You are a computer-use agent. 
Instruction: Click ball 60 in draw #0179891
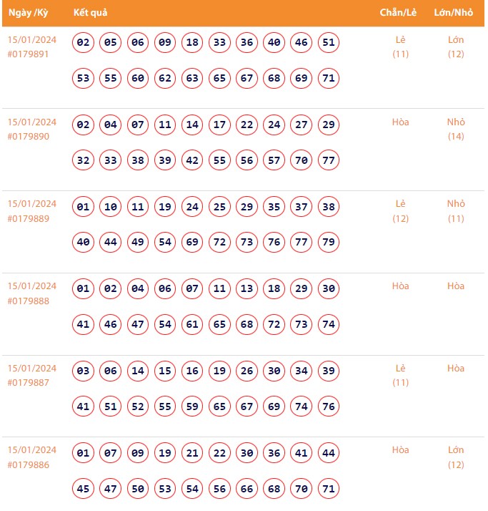pos(138,78)
